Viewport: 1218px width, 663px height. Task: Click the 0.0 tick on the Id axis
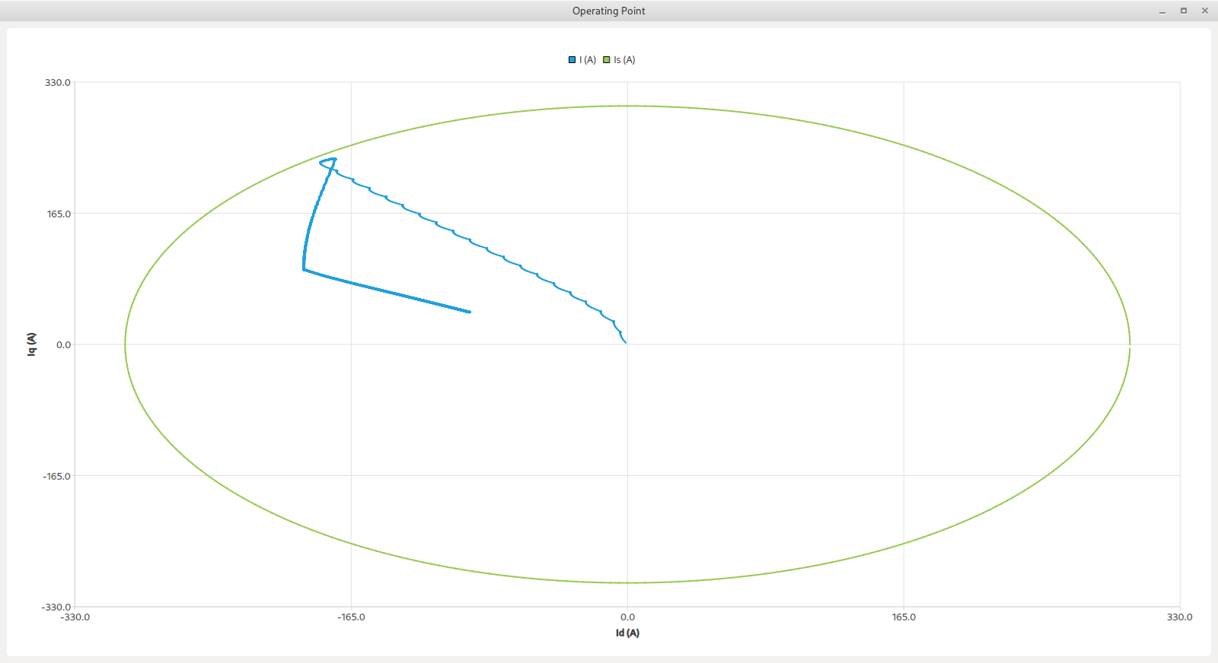point(627,617)
